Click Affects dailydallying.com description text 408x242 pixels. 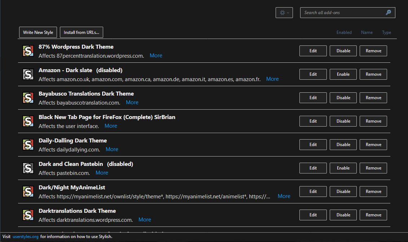(69, 150)
